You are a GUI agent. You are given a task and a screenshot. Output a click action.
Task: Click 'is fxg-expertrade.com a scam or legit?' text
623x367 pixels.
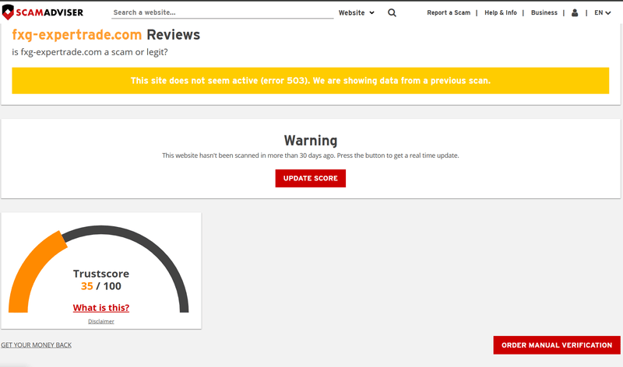click(90, 52)
